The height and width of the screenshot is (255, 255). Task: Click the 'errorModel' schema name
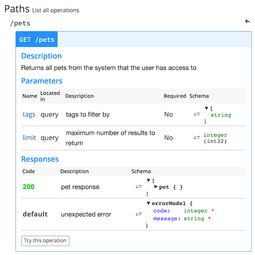pyautogui.click(x=169, y=203)
